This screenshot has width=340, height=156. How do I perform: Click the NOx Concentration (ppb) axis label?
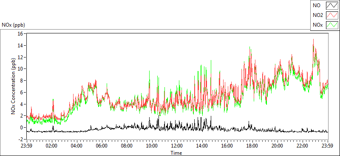tap(14, 86)
